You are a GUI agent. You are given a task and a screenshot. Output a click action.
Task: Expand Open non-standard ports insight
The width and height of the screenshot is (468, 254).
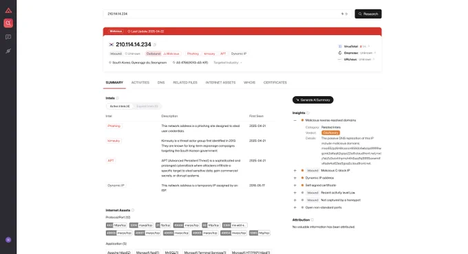click(295, 207)
